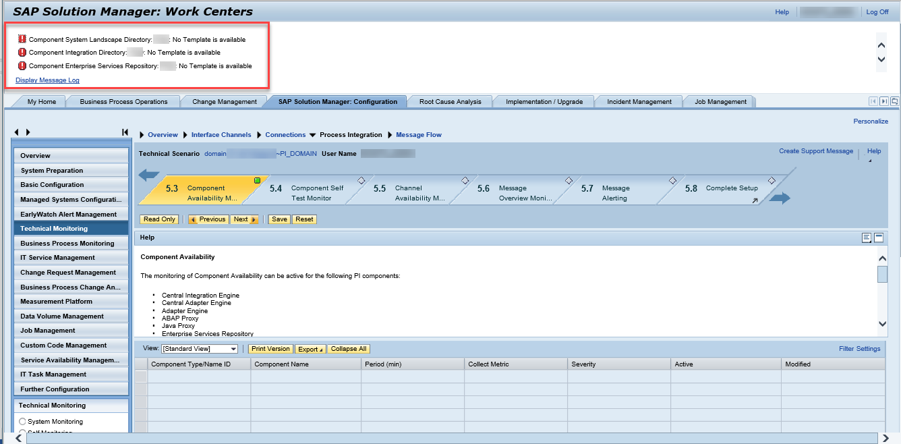
Task: Sort by the Severity column header
Action: click(x=618, y=364)
